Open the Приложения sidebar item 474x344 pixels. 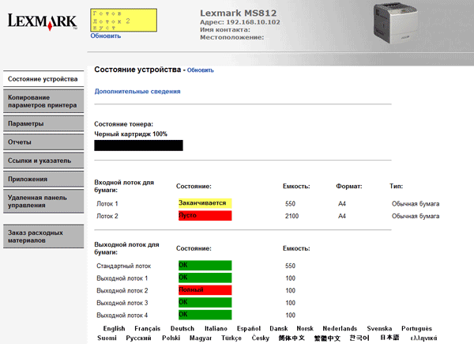[x=43, y=179]
